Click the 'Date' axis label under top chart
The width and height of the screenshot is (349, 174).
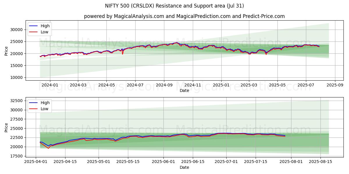[x=184, y=90]
